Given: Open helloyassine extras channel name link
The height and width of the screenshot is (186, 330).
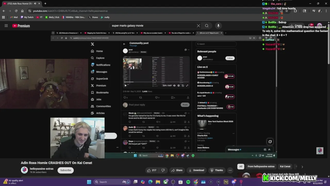Looking at the screenshot, I should [42, 169].
